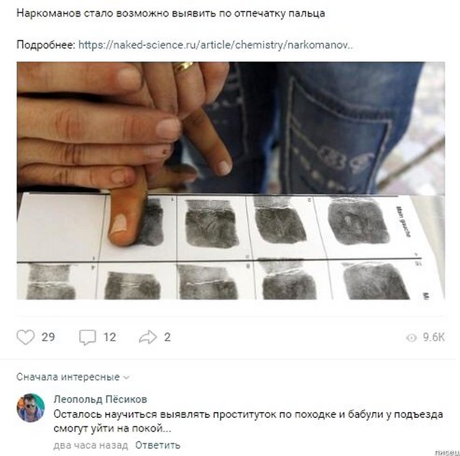Click the share count 2
Image resolution: width=460 pixels, height=456 pixels.
click(x=167, y=337)
